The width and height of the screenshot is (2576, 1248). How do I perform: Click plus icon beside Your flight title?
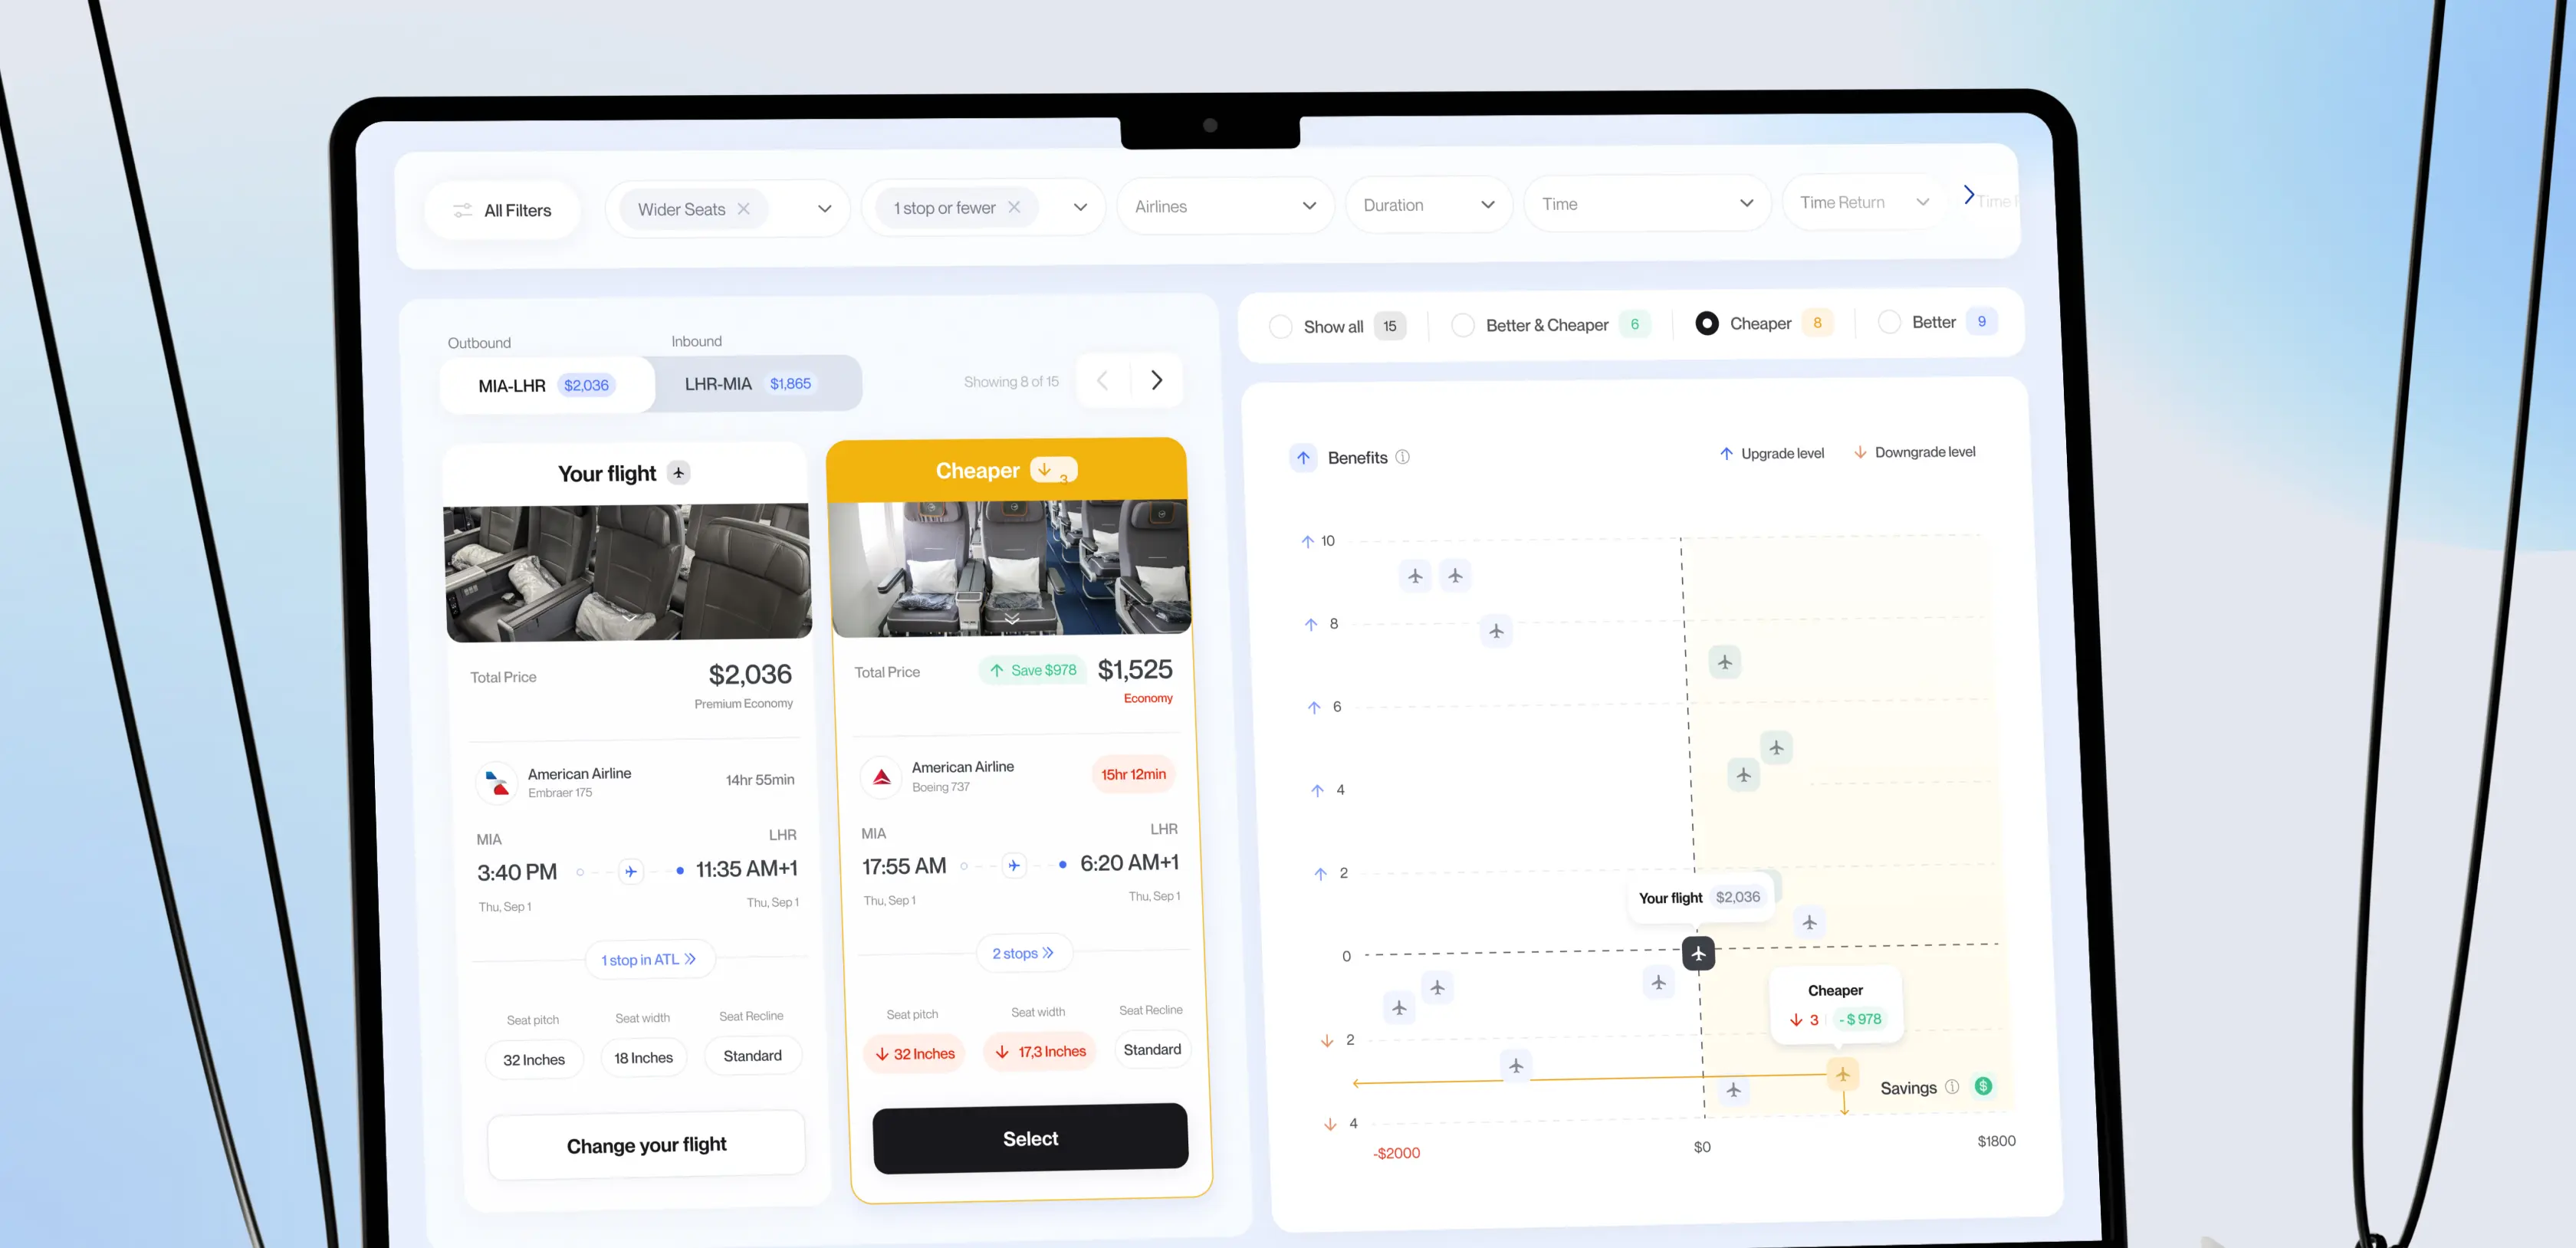click(679, 473)
